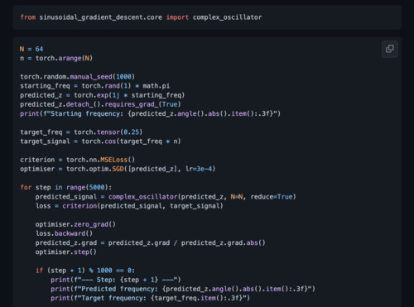Click 'torch.exp' in predicted_z line
414x307 pixels.
(91, 95)
